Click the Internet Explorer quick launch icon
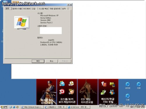The image size is (146, 109). (14, 107)
